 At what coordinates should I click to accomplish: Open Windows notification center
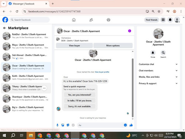179,136
